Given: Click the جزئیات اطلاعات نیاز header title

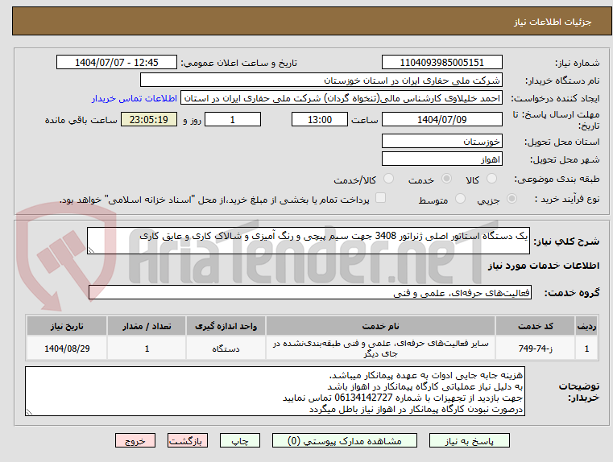Looking at the screenshot, I should click(553, 22).
